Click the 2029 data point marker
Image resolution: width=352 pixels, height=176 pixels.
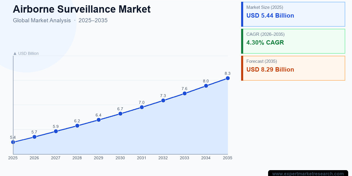click(x=99, y=120)
